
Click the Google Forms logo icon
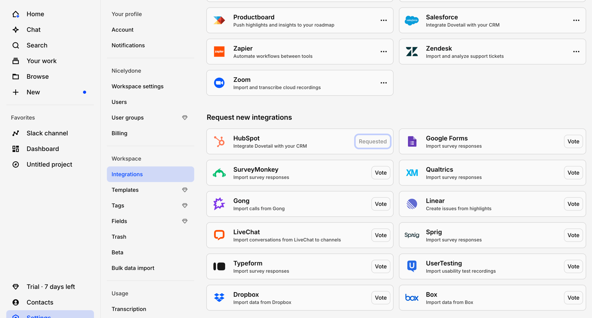412,141
